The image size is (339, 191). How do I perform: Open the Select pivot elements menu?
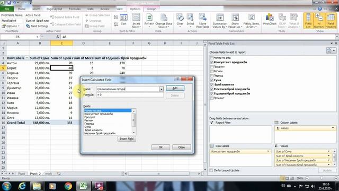(190, 21)
